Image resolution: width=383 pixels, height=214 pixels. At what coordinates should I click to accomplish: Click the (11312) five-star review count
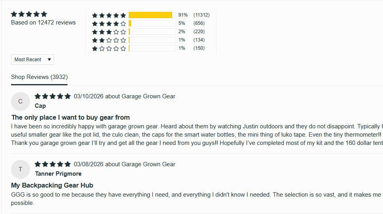(201, 15)
